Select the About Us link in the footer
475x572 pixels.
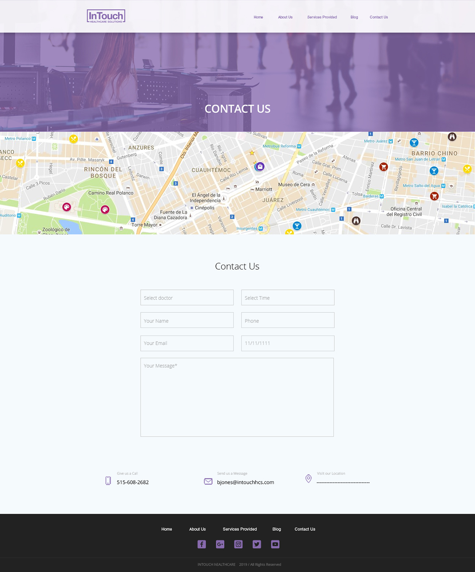[x=197, y=529]
